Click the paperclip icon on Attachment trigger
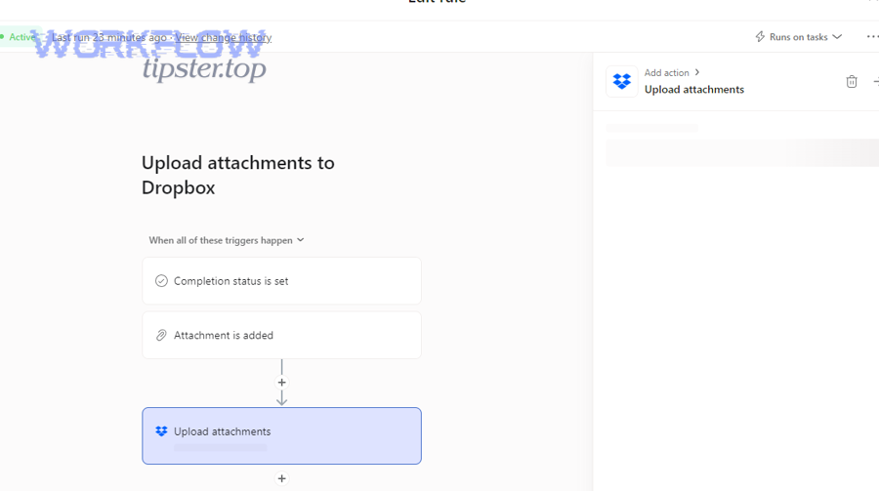 (x=161, y=335)
